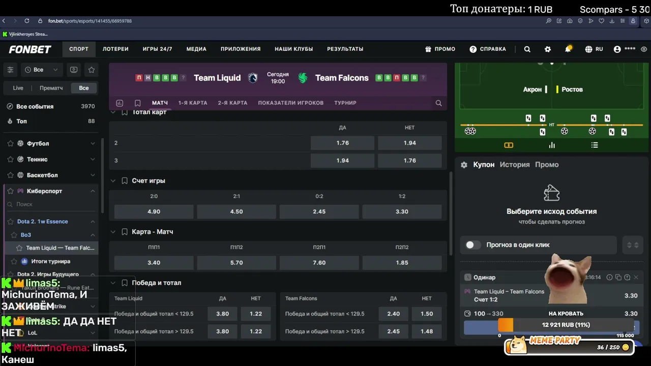This screenshot has height=366, width=651.
Task: Select Тотал карт 3 НЕТ odds 1.76
Action: pos(410,161)
